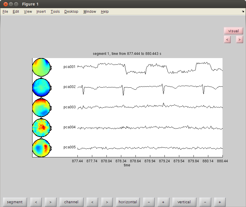
Task: Open the Insert menu
Action: point(41,12)
